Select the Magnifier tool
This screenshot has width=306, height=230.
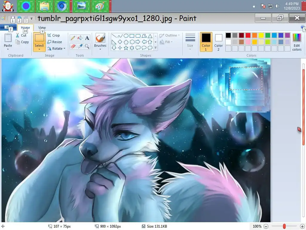[87, 46]
